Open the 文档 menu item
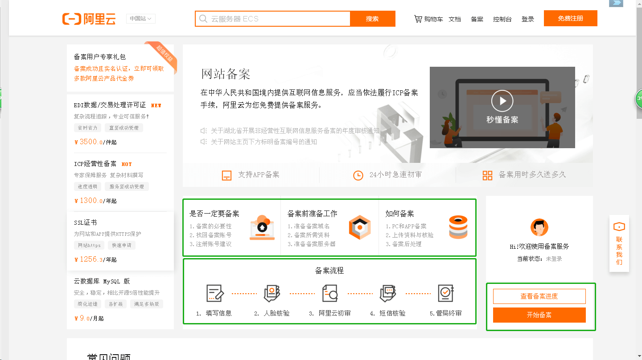 tap(455, 19)
